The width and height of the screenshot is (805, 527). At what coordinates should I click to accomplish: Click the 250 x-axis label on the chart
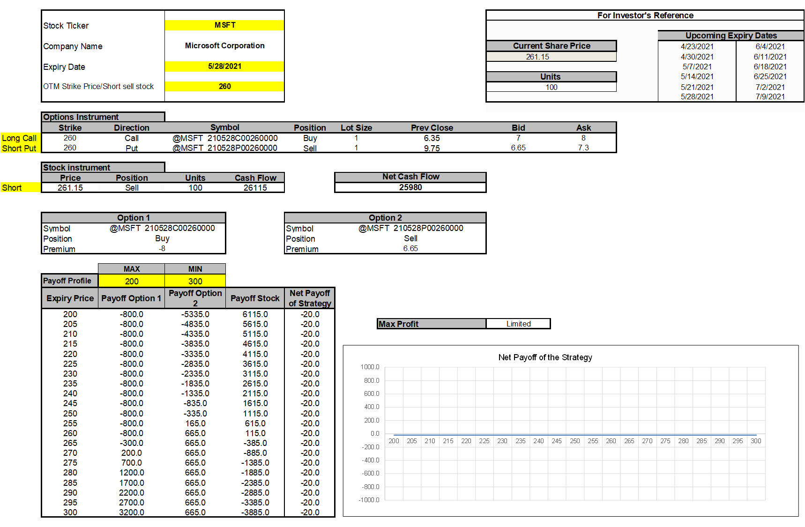[575, 441]
